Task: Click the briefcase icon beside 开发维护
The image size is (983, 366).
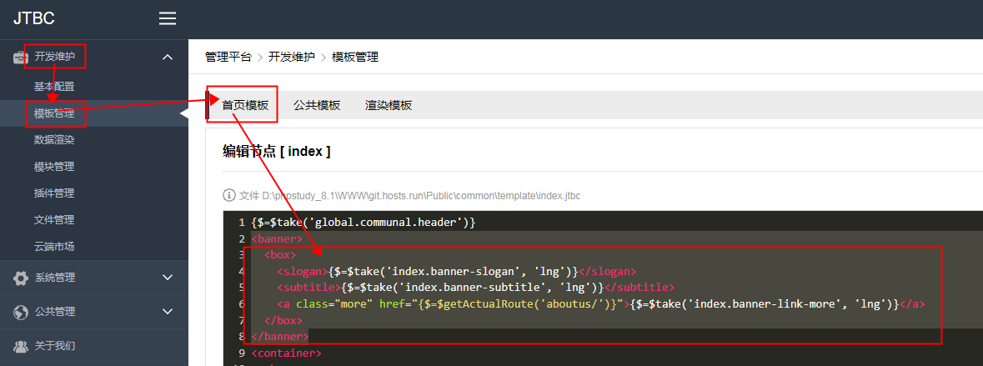Action: click(x=21, y=57)
